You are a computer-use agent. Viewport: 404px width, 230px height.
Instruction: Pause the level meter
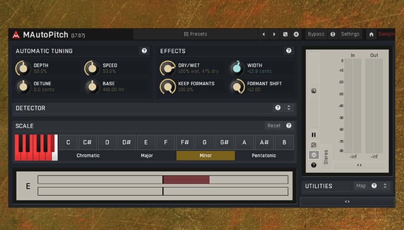pos(314,135)
